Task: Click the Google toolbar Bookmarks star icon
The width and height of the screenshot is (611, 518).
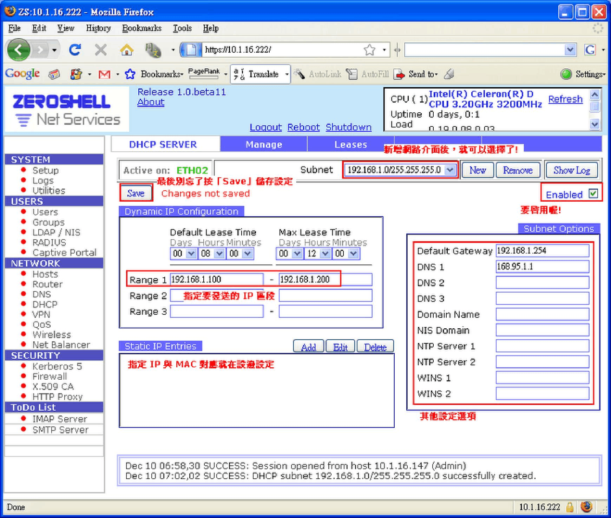Action: point(130,74)
